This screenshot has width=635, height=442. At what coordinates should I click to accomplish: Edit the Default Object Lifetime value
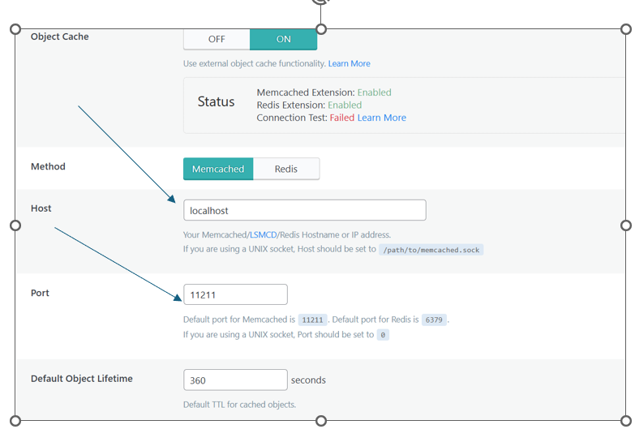pos(235,380)
